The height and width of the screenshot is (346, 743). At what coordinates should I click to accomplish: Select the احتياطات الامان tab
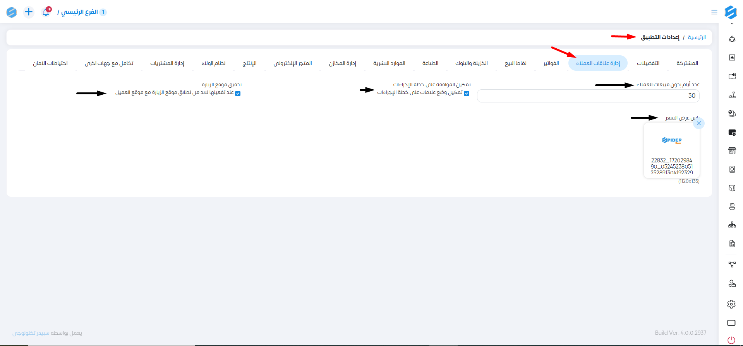[x=50, y=63]
